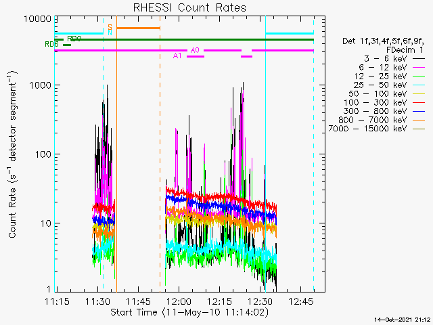Click the magenta 'A1' attenuator label
The image size is (433, 325).
[177, 56]
